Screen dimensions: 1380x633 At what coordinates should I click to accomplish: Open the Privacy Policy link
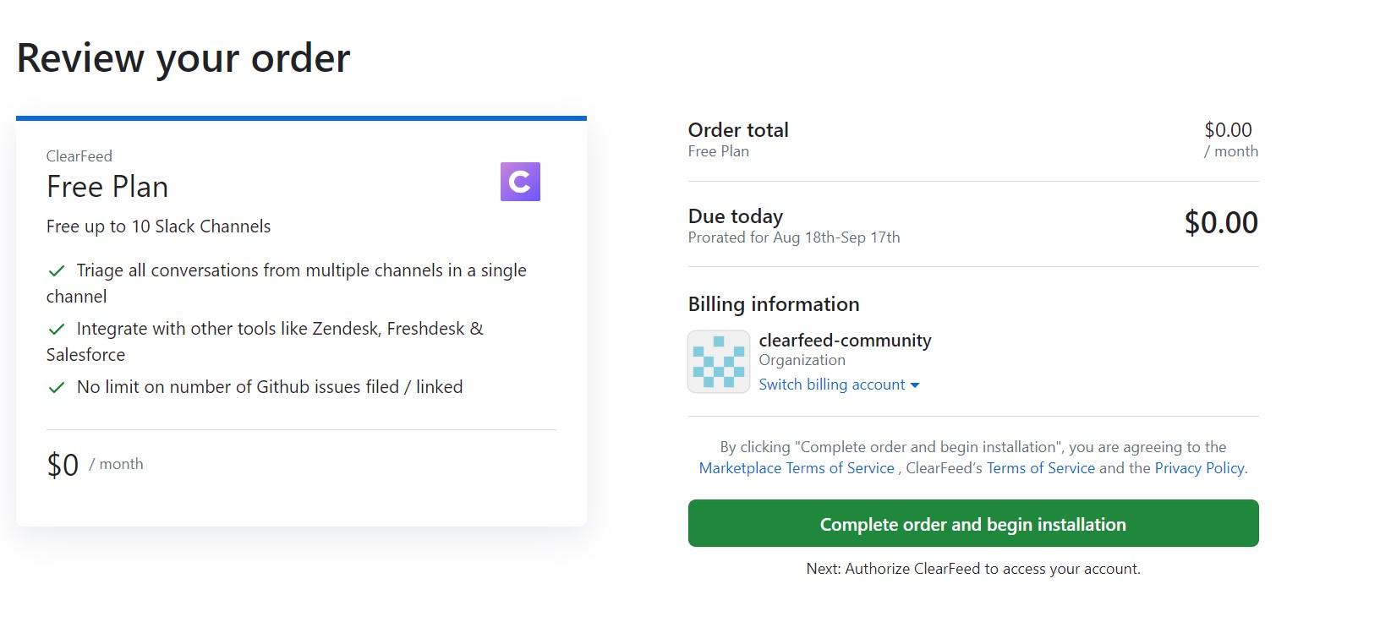coord(1200,468)
